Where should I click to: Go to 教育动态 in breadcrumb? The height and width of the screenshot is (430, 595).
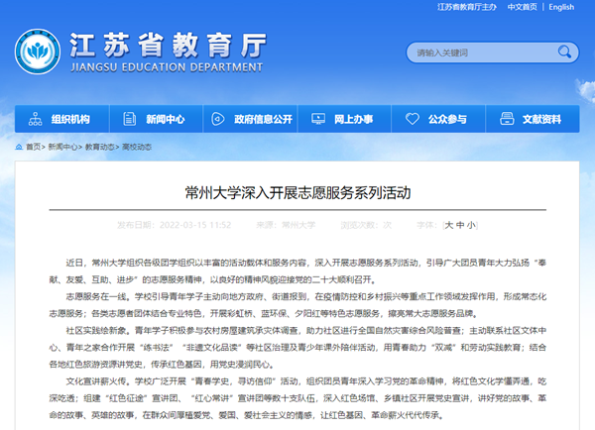pyautogui.click(x=99, y=147)
